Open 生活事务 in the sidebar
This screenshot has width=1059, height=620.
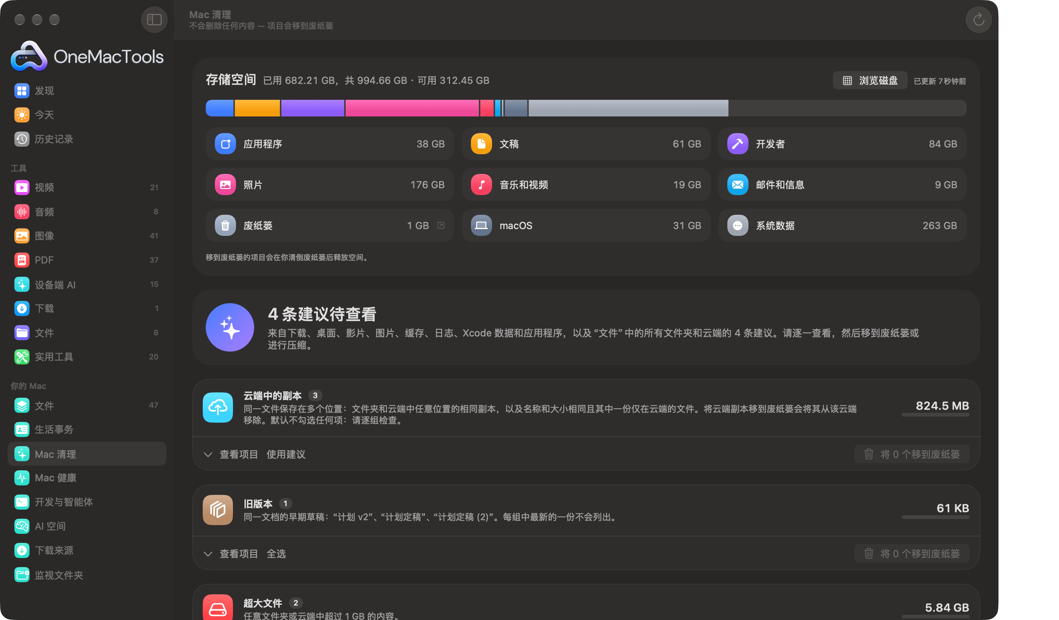point(87,429)
